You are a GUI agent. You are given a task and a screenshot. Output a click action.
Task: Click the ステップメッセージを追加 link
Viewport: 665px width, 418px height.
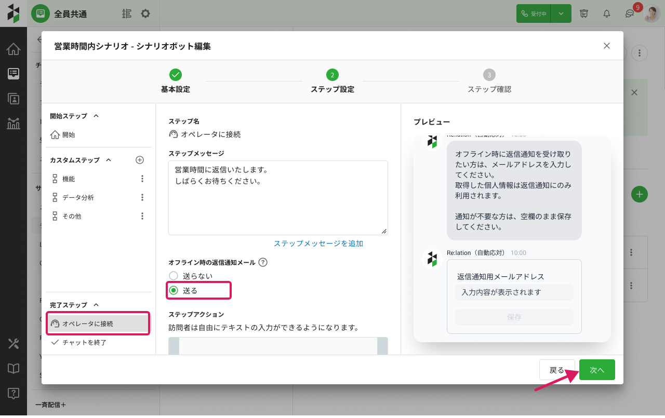(x=318, y=244)
